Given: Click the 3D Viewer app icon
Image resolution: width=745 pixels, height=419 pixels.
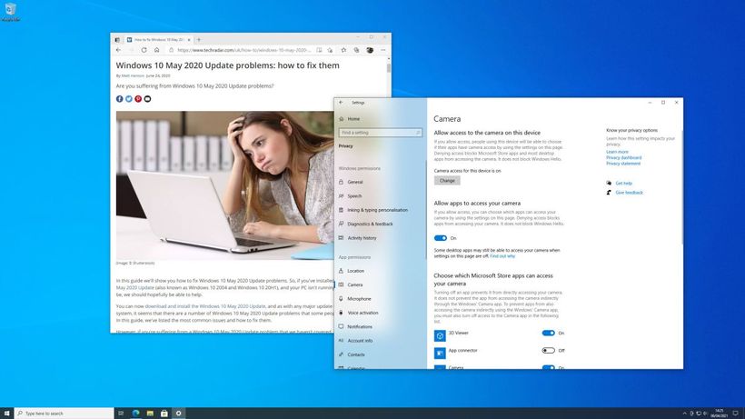Looking at the screenshot, I should pyautogui.click(x=440, y=336).
